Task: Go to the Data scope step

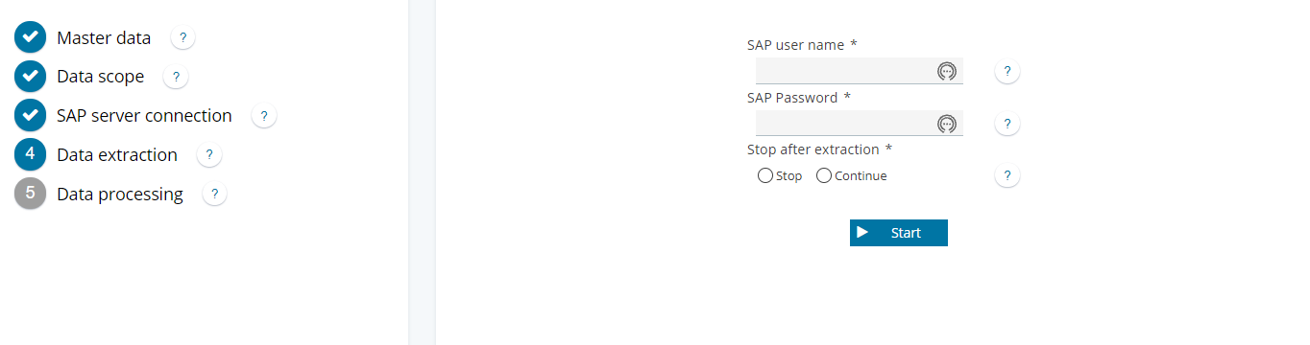Action: coord(100,77)
